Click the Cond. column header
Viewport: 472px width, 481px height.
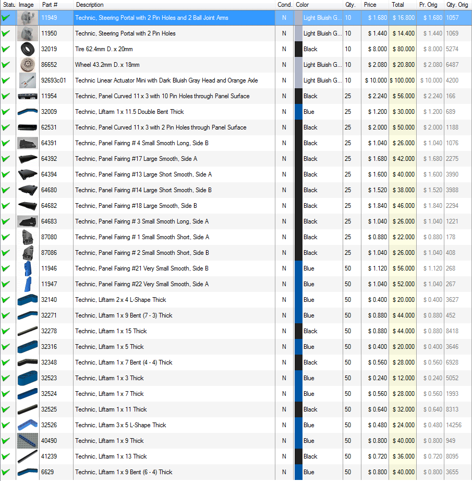point(285,5)
